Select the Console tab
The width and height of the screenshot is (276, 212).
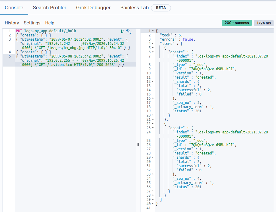coord(14,8)
